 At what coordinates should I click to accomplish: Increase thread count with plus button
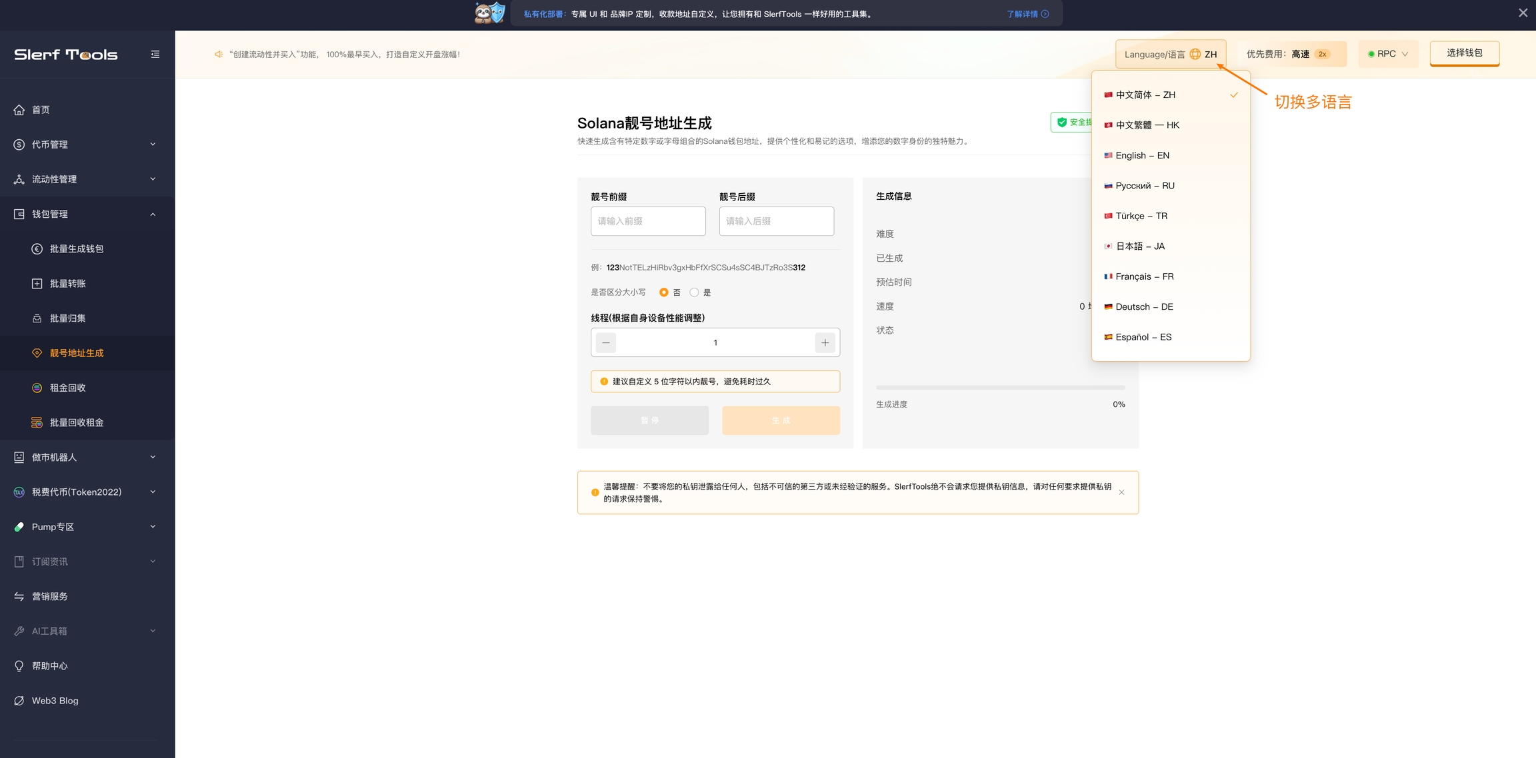tap(825, 342)
